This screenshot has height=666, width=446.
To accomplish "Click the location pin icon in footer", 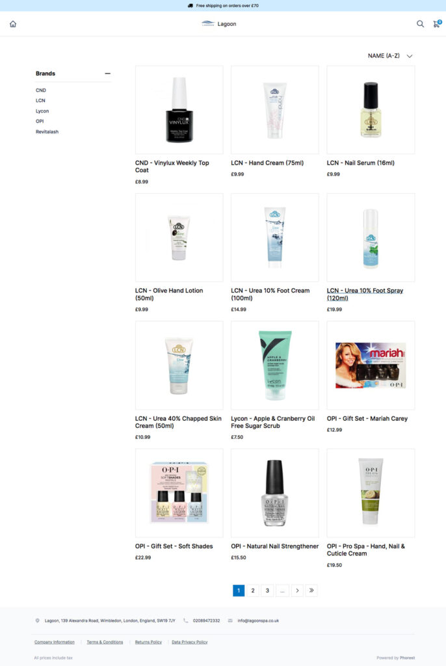I will [x=37, y=620].
